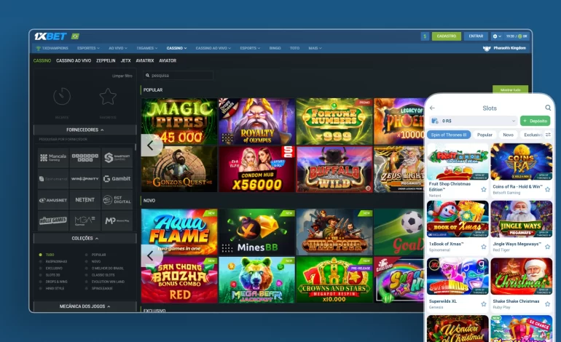The image size is (561, 342).
Task: Favorite Superwilds XL with its star
Action: tap(483, 303)
